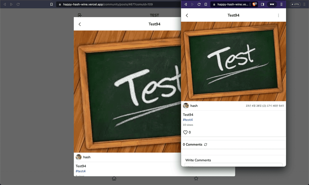Click star icon in background bottom navigation
The width and height of the screenshot is (309, 185).
tap(196, 178)
